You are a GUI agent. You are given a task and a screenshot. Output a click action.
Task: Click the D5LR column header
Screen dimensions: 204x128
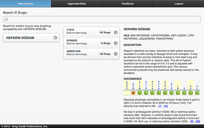(x=146, y=85)
